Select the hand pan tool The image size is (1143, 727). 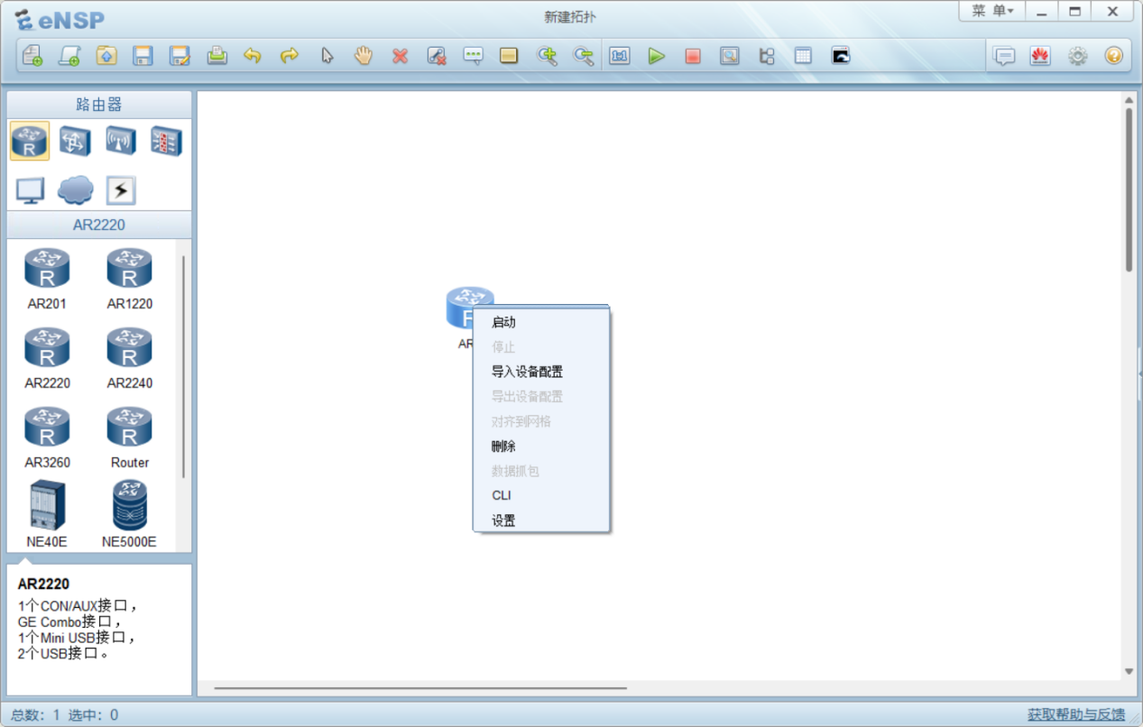point(363,56)
